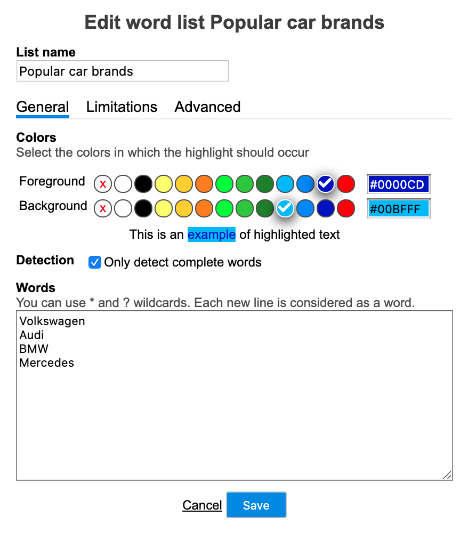
Task: Select the black foreground color circle
Action: (x=143, y=184)
